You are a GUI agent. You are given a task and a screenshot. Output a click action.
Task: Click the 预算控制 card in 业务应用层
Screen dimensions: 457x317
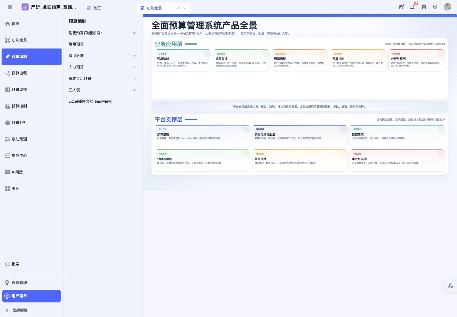pos(358,60)
